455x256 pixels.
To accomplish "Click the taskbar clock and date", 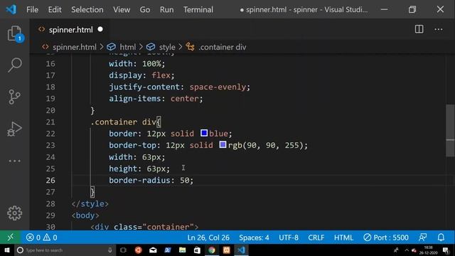I will [x=428, y=250].
